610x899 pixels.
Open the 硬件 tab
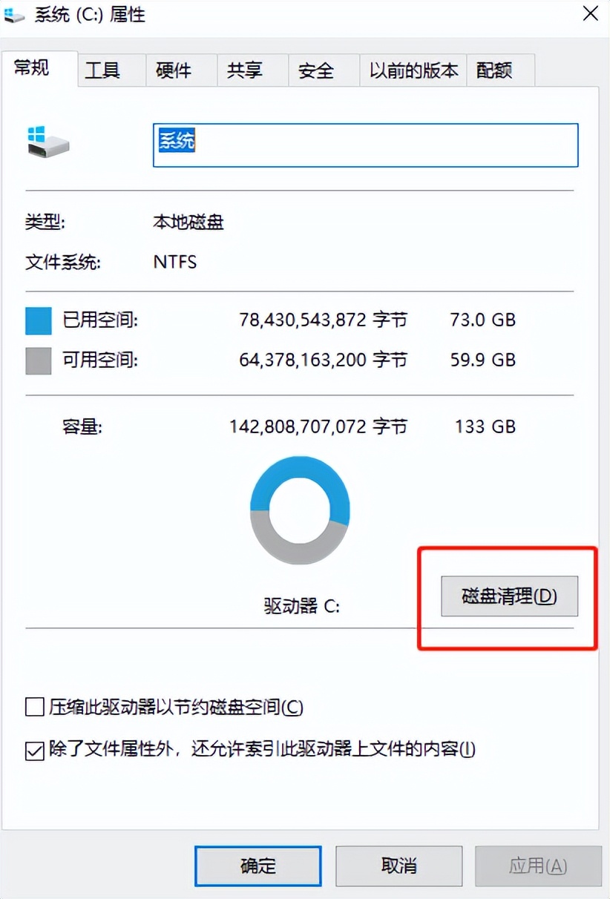coord(174,71)
